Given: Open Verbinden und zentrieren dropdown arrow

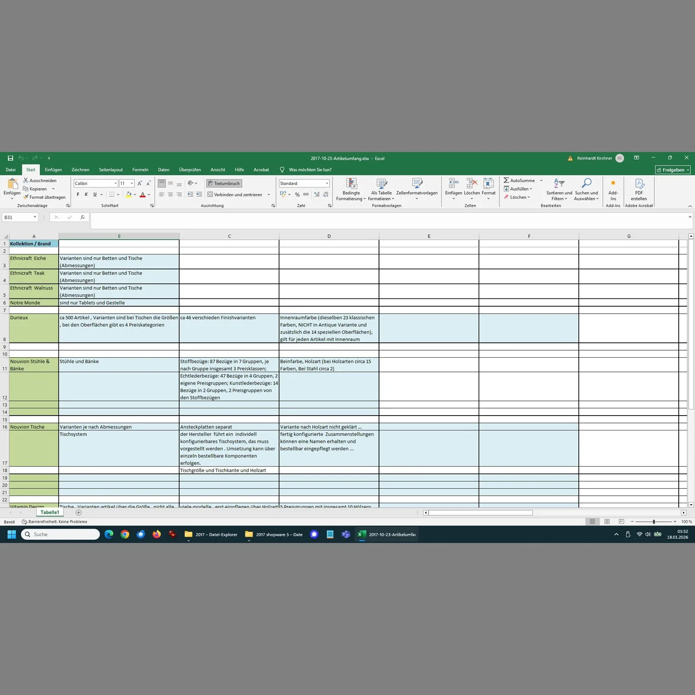Looking at the screenshot, I should point(269,195).
